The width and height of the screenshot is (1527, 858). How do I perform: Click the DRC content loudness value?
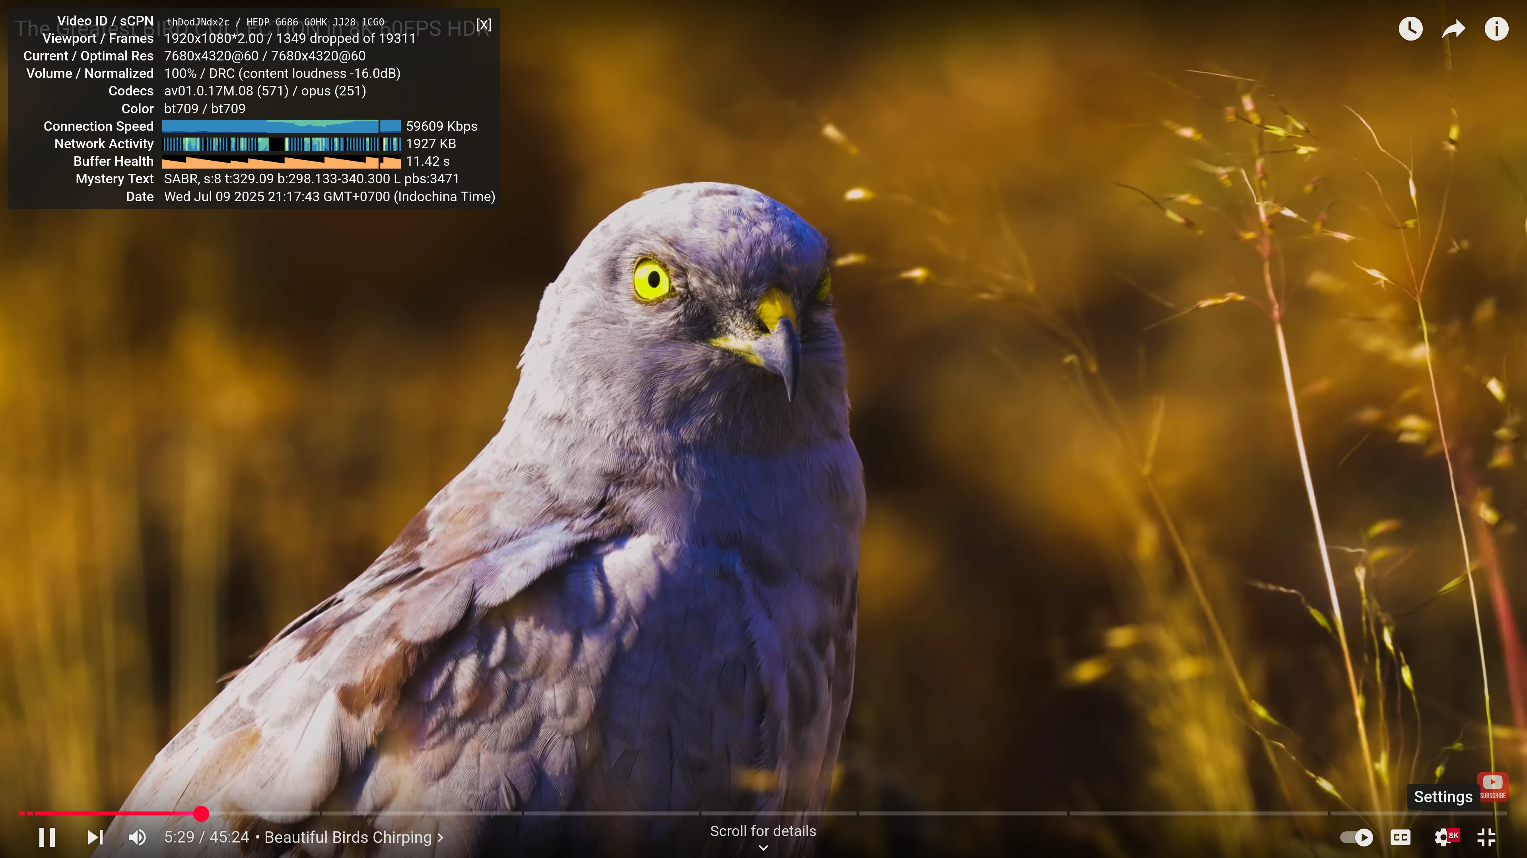305,74
